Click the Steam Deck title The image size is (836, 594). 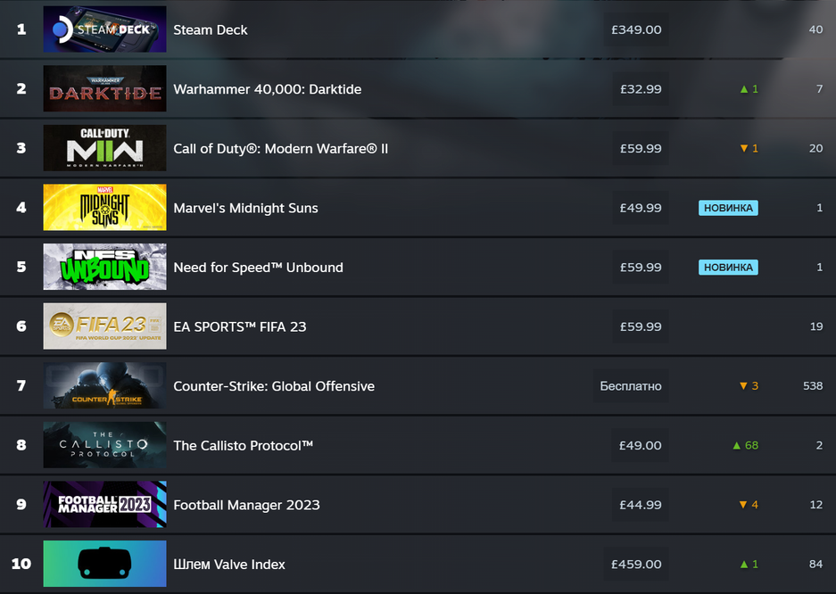(x=210, y=29)
